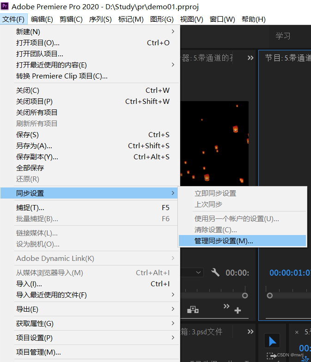The image size is (311, 362).
Task: Open the 文件(F) menu
Action: [14, 19]
